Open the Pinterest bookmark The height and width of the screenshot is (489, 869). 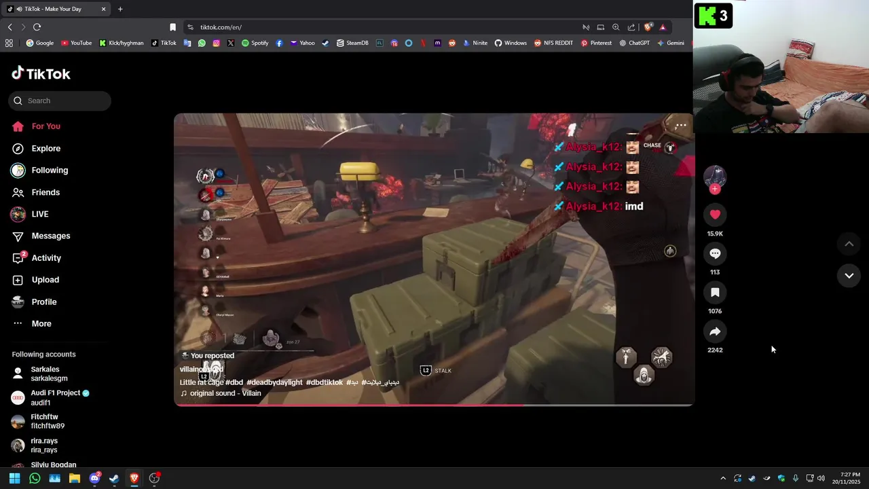(596, 43)
